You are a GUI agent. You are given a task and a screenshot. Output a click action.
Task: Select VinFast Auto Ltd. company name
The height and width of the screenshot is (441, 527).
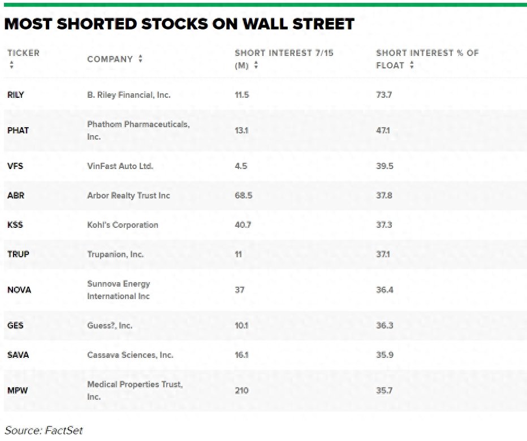(120, 166)
